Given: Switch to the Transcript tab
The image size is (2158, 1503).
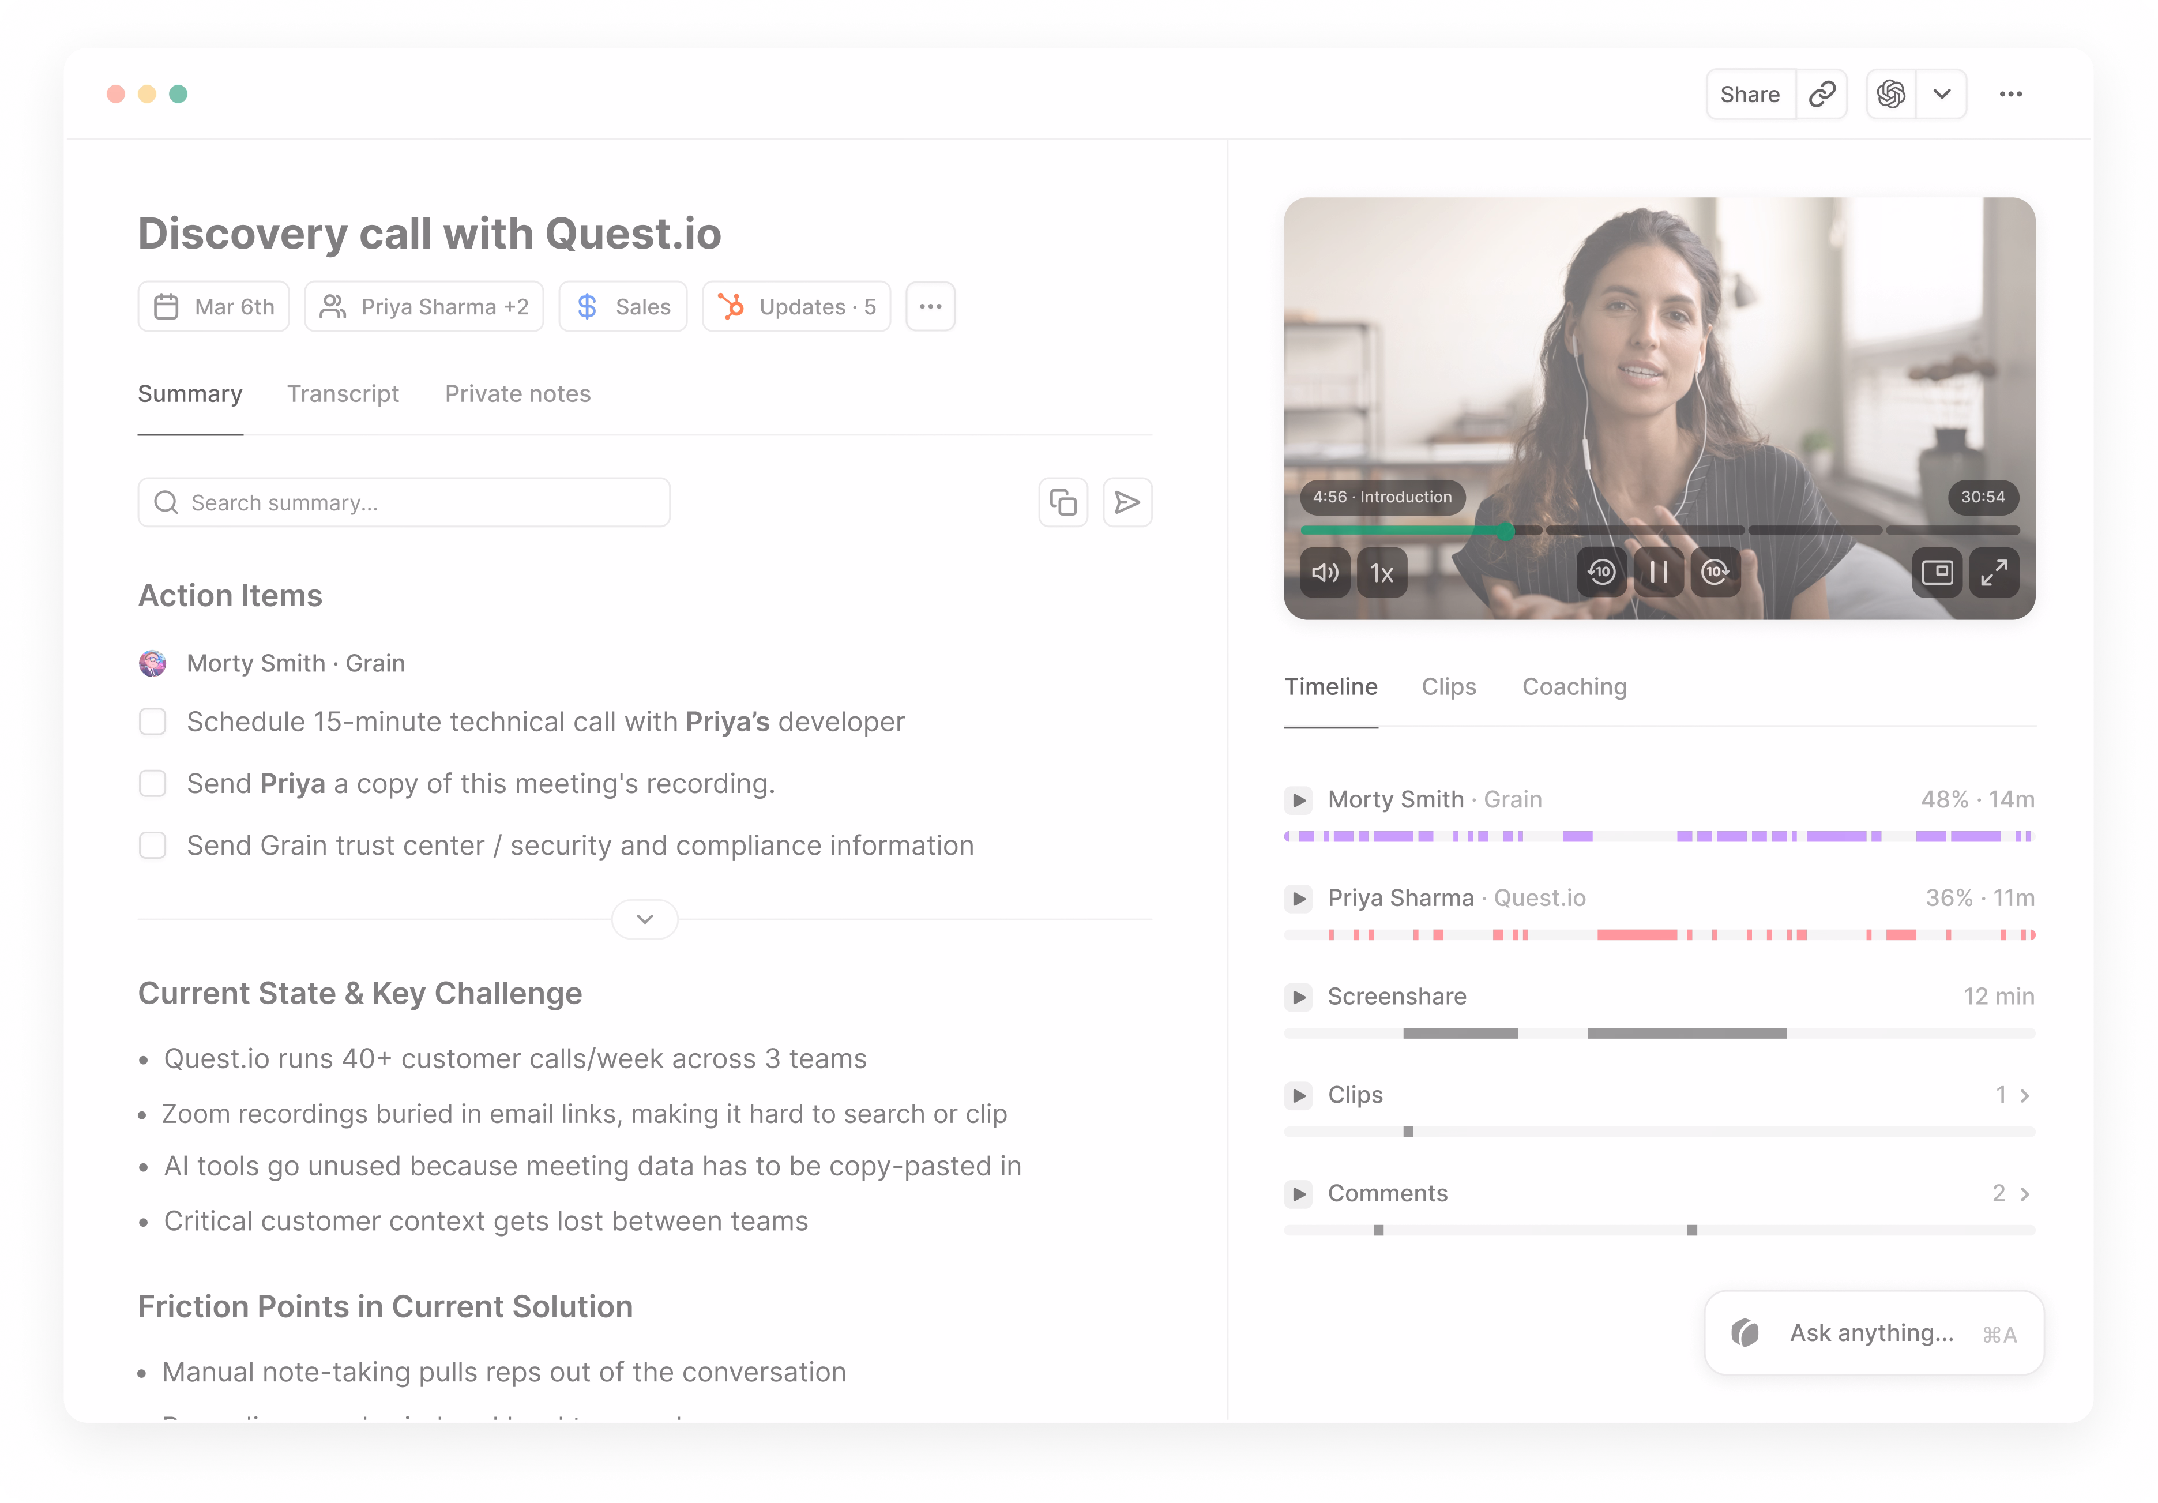Looking at the screenshot, I should [x=343, y=394].
